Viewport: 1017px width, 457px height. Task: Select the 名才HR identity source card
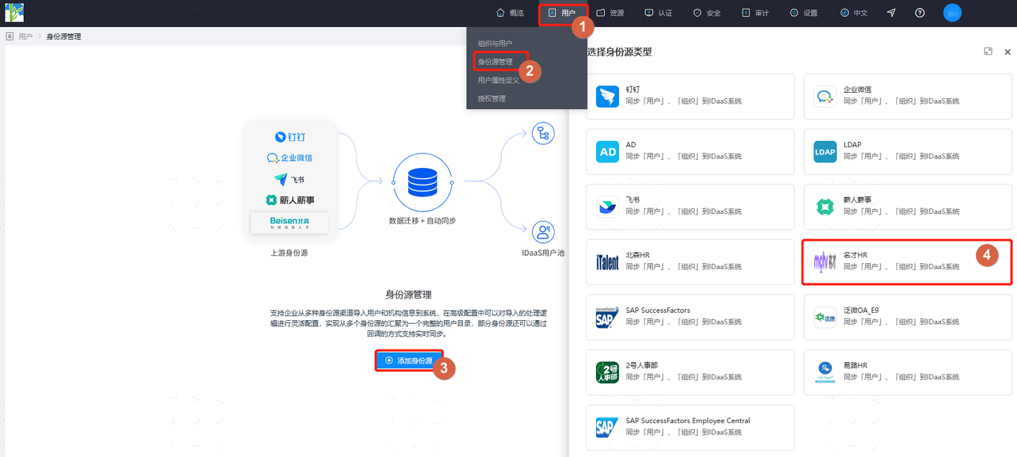(x=907, y=262)
